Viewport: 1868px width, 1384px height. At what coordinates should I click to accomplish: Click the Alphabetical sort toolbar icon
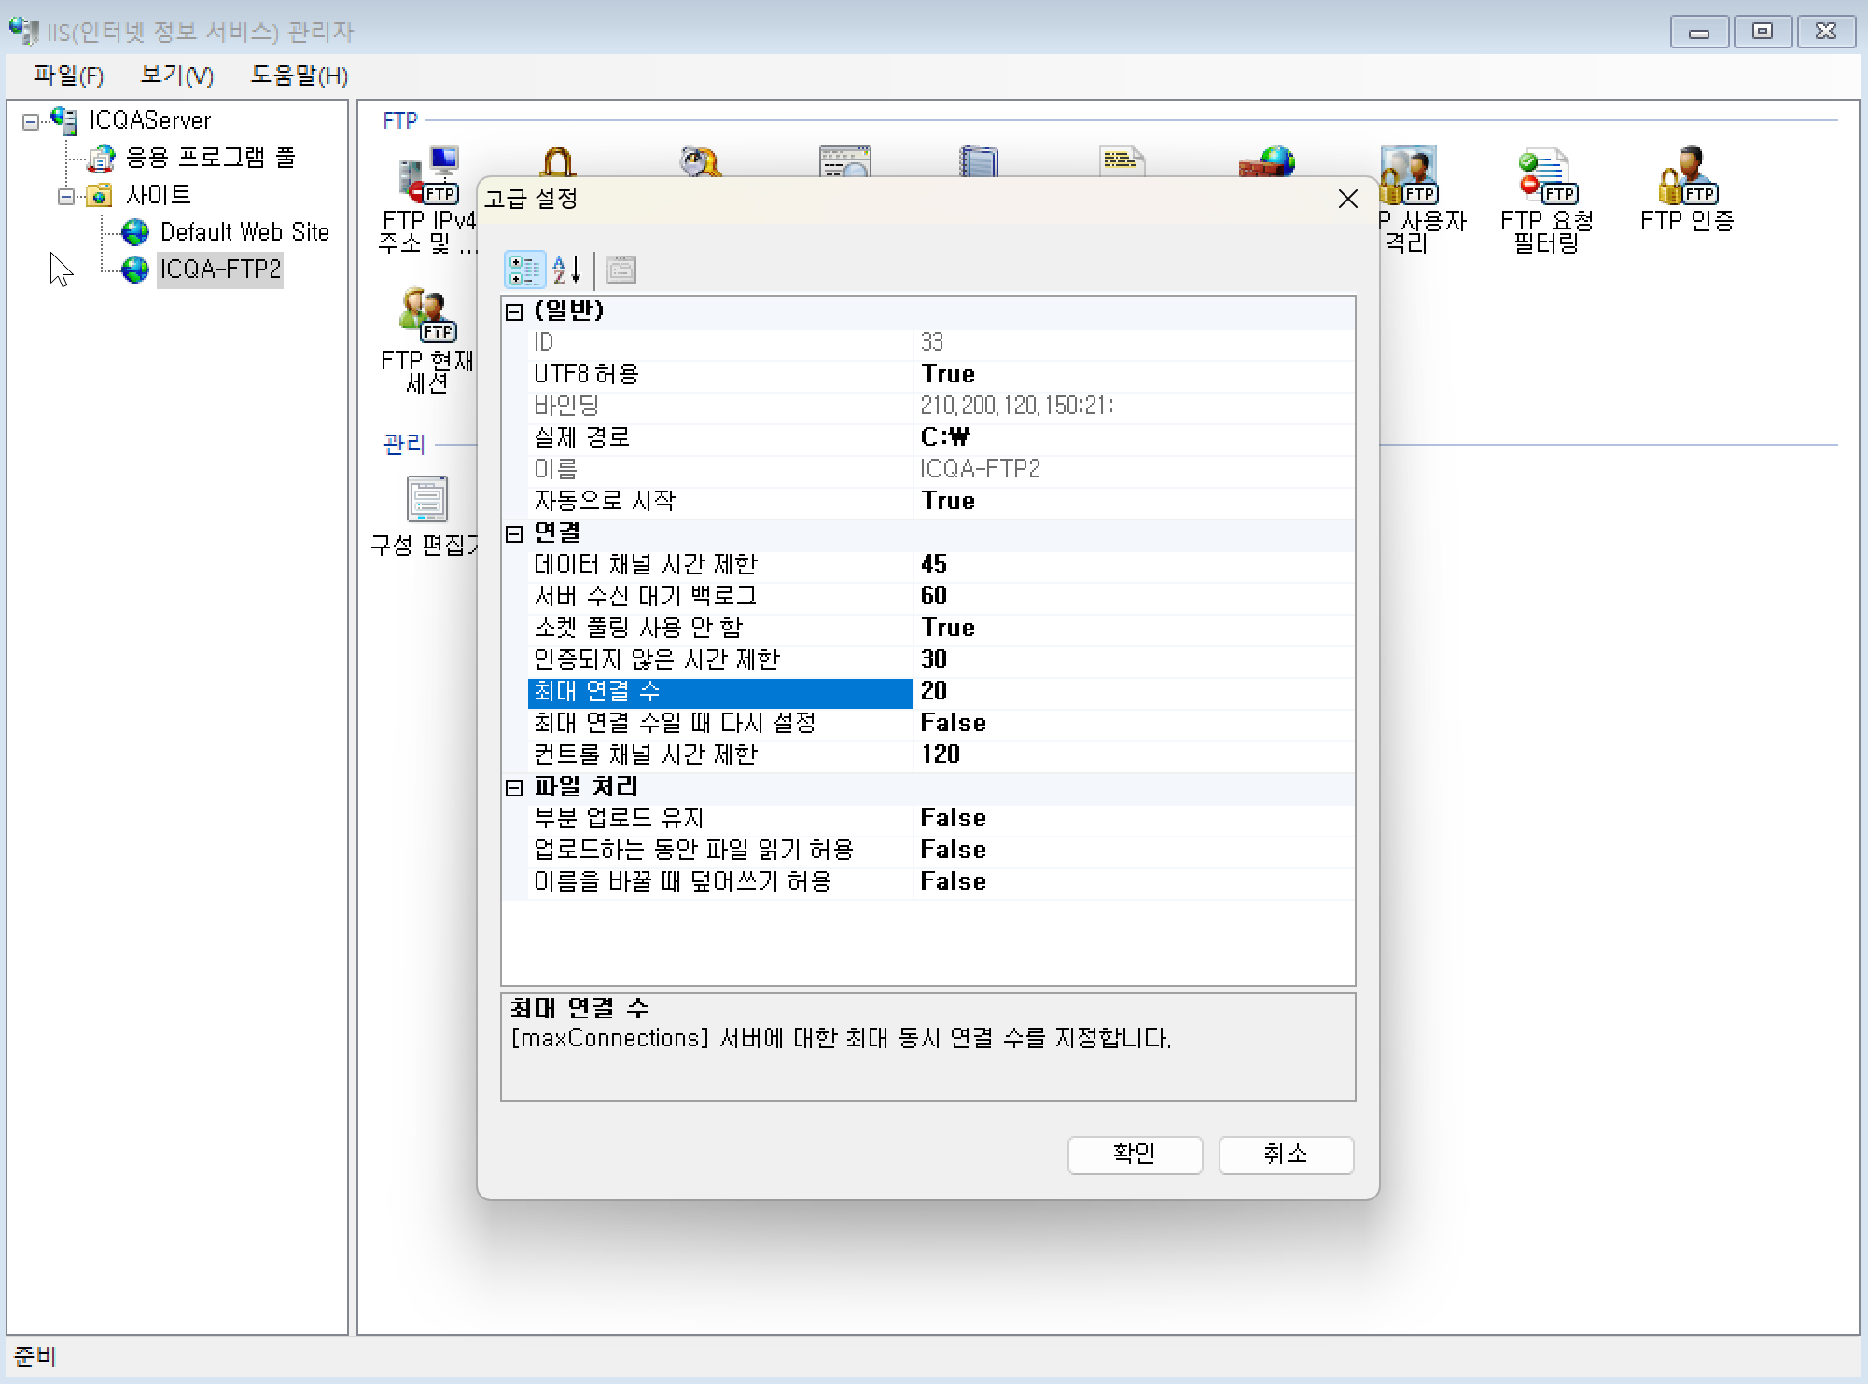(566, 270)
